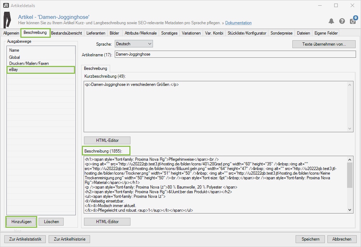Click the Speichern button
Image resolution: width=361 pixels, height=247 pixels.
(310, 239)
